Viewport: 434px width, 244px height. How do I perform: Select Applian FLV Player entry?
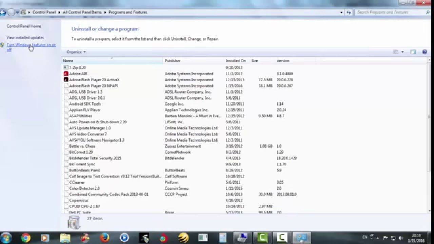(85, 110)
